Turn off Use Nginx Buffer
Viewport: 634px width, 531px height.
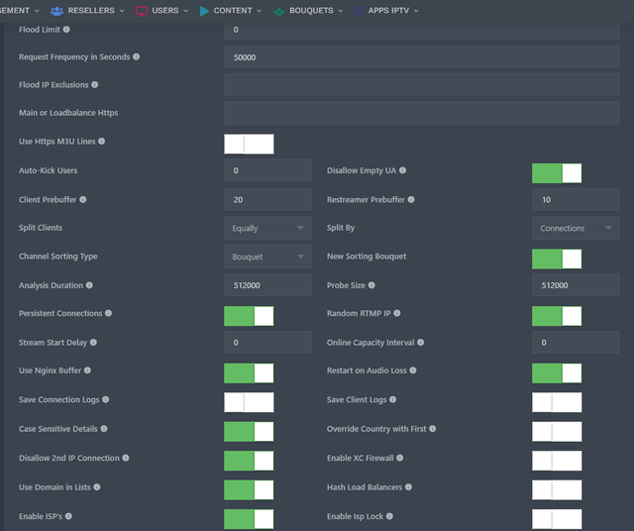pos(249,372)
